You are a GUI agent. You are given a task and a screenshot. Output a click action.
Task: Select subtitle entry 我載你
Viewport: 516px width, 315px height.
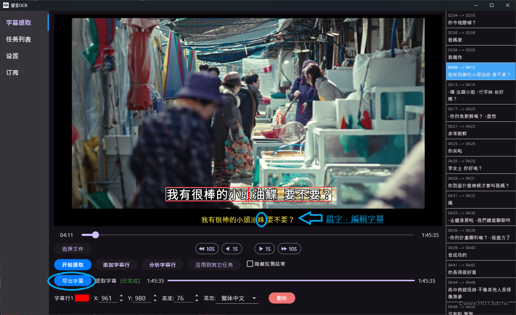tap(481, 54)
